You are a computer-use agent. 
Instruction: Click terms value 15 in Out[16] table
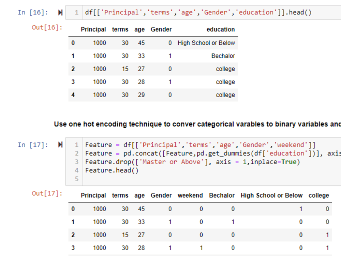pos(125,69)
